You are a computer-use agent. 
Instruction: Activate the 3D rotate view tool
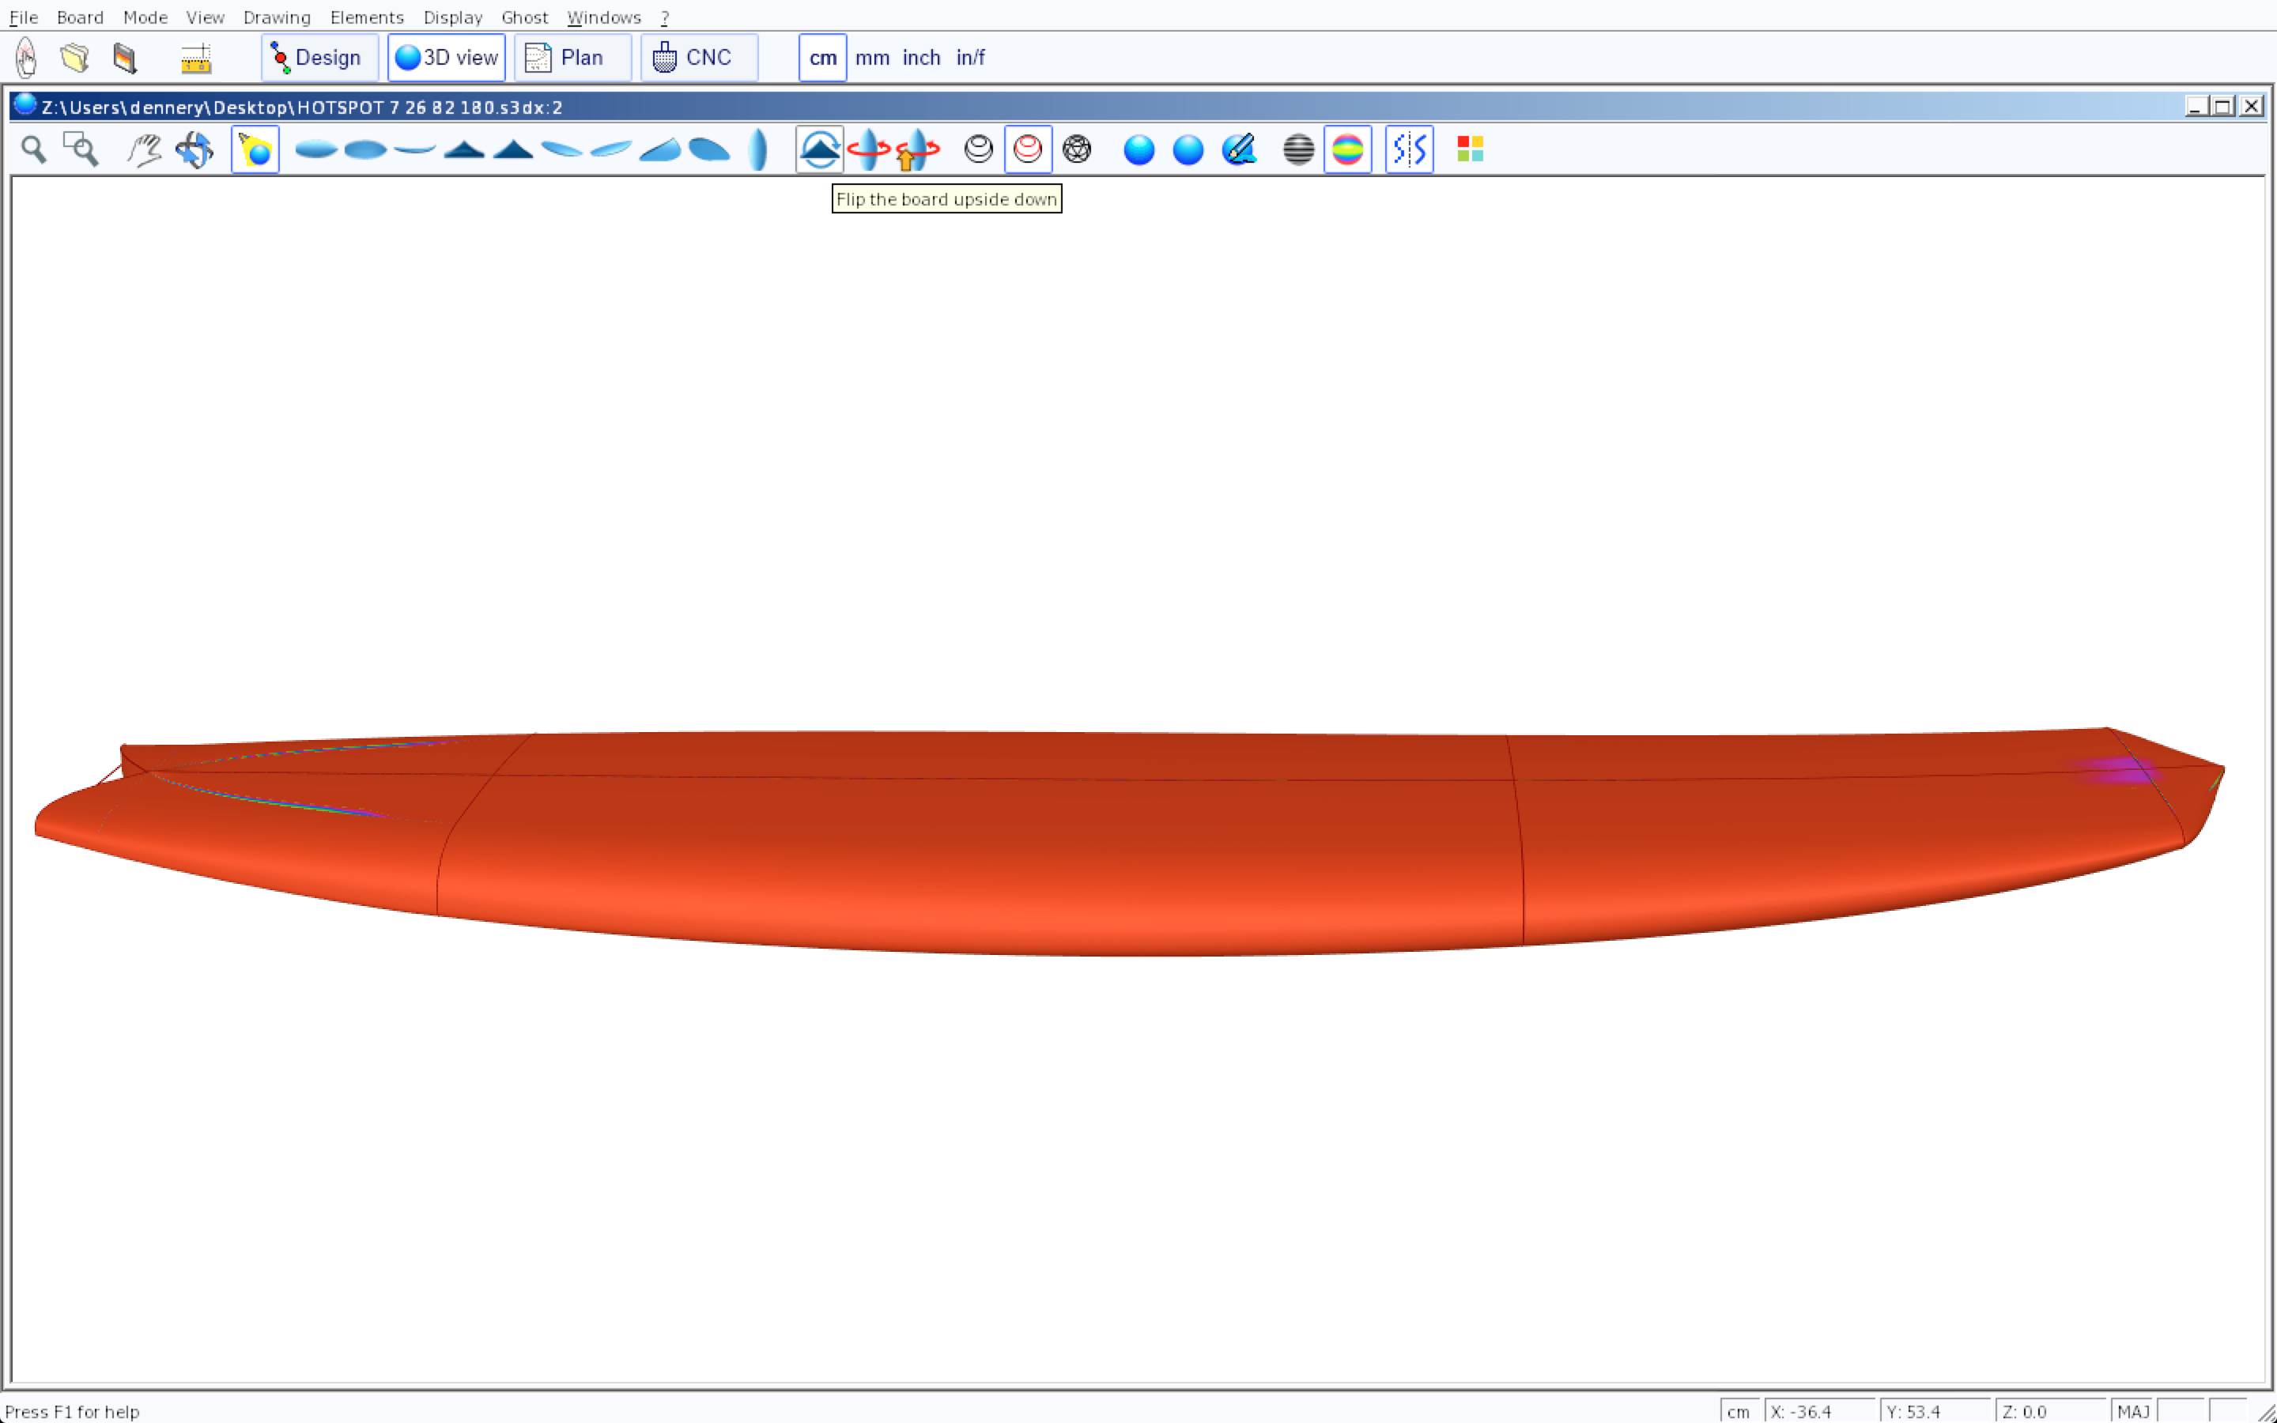194,149
